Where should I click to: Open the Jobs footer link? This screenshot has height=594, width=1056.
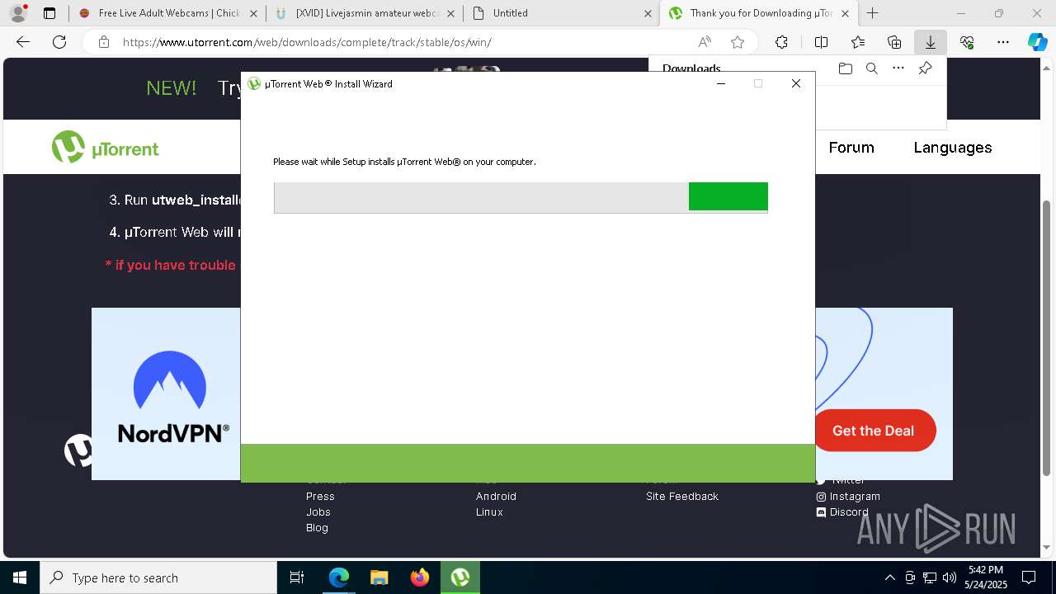(318, 512)
